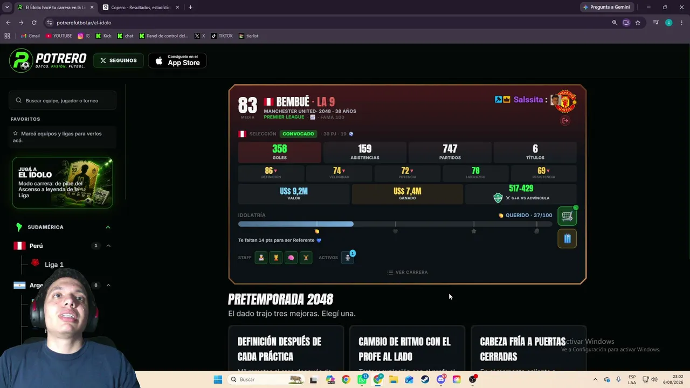The width and height of the screenshot is (690, 388).
Task: Open the blue jersey icon button
Action: (567, 239)
